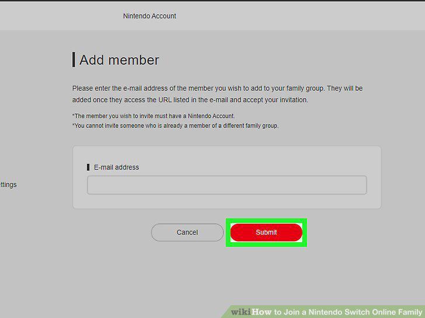Click the note about a different family group
This screenshot has height=318, width=425.
175,126
